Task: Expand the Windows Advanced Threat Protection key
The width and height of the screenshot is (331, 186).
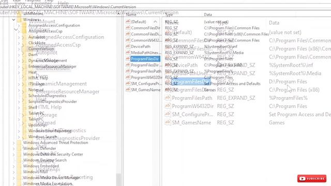Action: (x=14, y=143)
